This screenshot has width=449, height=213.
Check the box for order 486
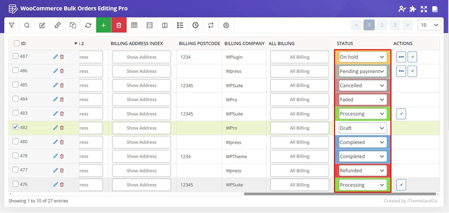pos(15,70)
